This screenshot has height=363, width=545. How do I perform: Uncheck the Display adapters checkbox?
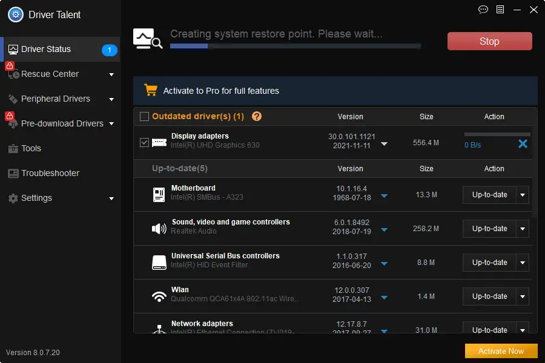(144, 142)
